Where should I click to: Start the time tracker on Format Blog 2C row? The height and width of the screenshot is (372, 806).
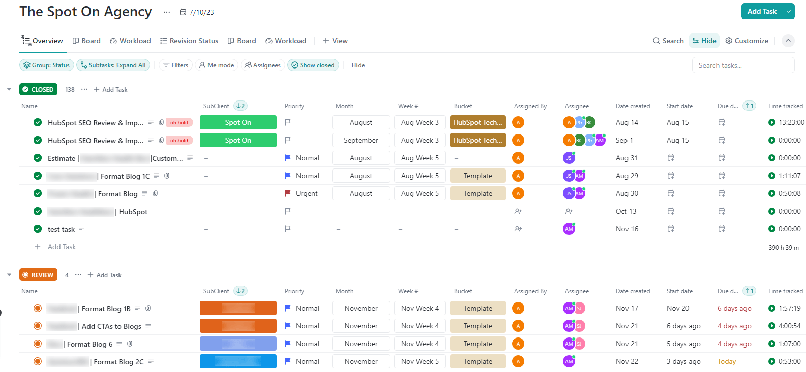tap(772, 361)
